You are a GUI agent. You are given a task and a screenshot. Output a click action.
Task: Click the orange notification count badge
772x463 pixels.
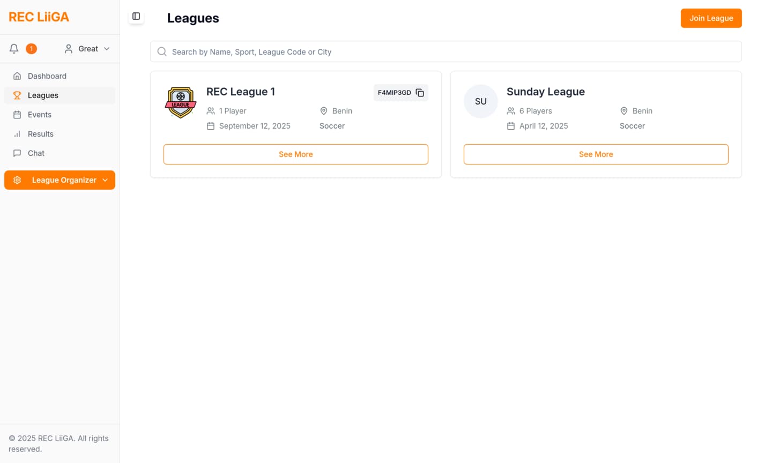click(x=32, y=49)
